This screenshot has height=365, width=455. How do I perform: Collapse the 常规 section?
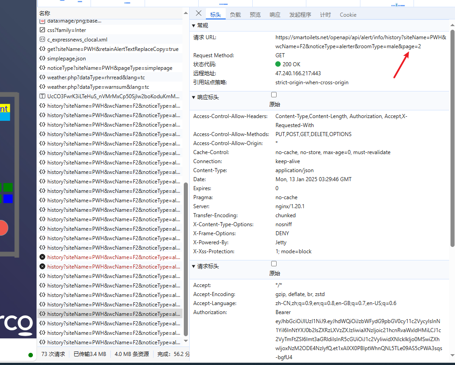click(x=194, y=26)
